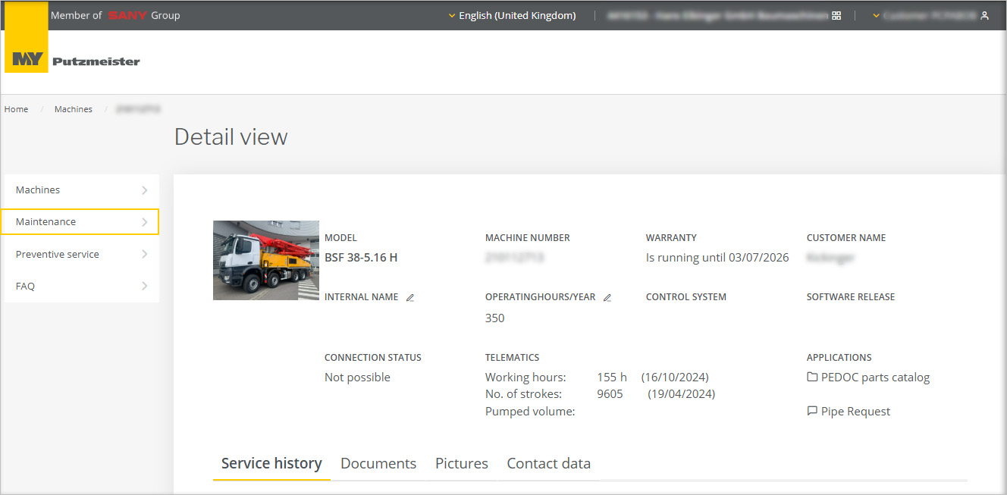Click the concrete pump truck thumbnail
Viewport: 1007px width, 495px height.
tap(266, 260)
